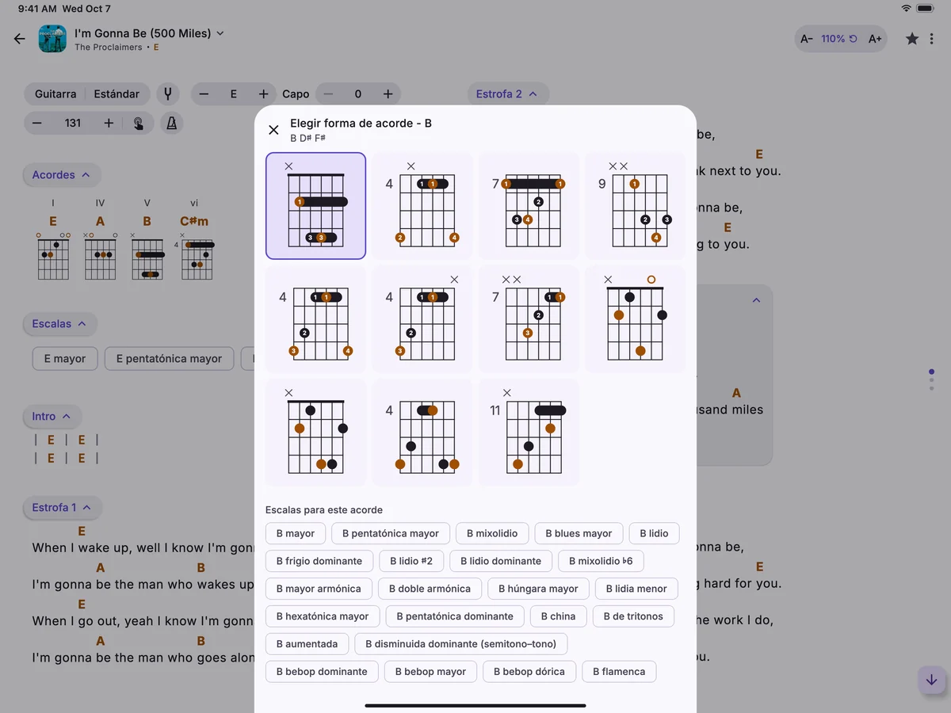
Task: Tap the Proclaimers album artwork
Action: click(x=52, y=39)
